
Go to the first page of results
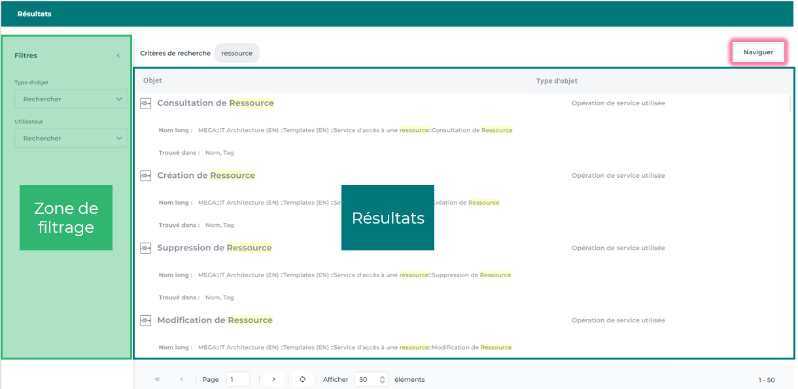pos(158,379)
